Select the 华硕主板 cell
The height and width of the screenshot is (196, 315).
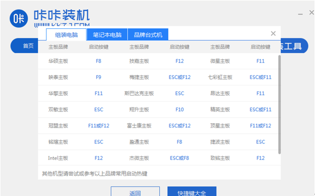pyautogui.click(x=58, y=61)
